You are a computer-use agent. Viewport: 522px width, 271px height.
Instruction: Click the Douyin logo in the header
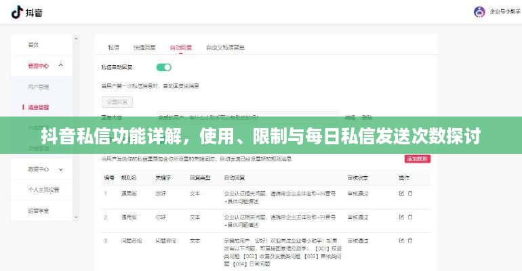26,13
